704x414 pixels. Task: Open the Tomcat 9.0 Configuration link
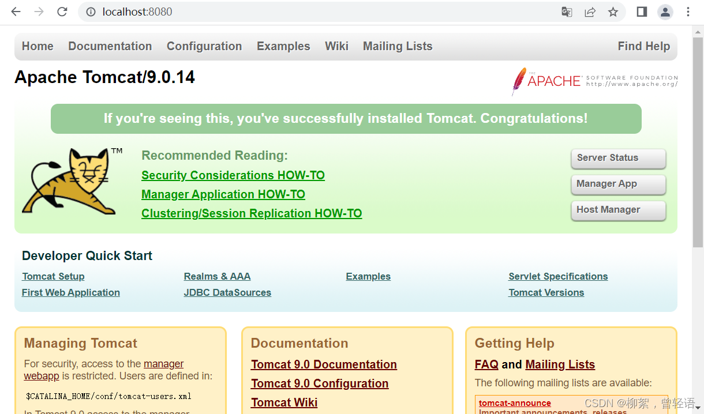[320, 383]
